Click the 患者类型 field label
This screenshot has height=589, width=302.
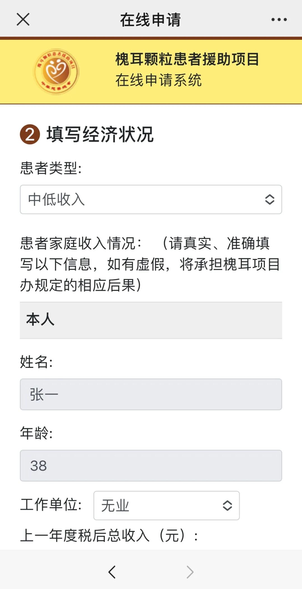click(51, 168)
